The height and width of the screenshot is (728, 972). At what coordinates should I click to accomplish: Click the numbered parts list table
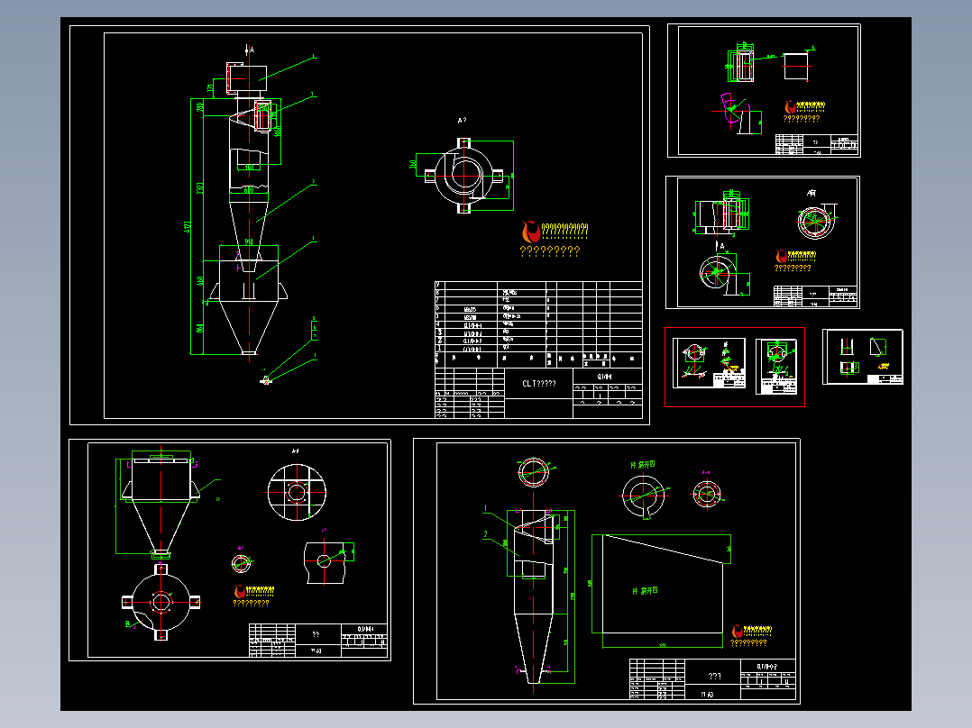coord(538,324)
